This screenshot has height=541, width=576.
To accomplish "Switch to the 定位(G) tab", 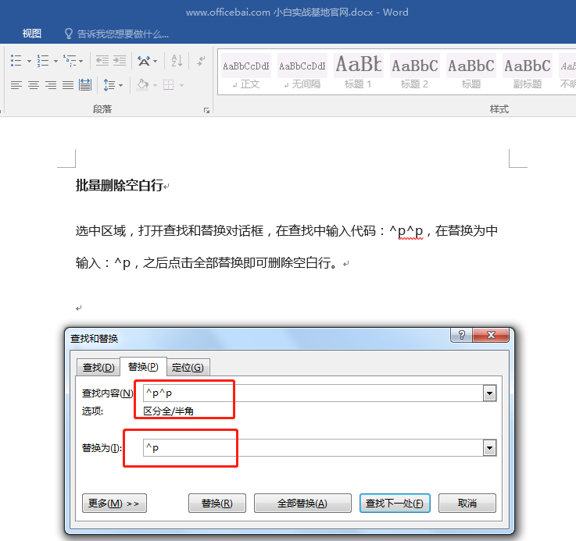I will (x=188, y=367).
